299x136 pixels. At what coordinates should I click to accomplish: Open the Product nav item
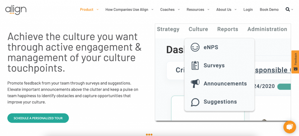click(86, 10)
